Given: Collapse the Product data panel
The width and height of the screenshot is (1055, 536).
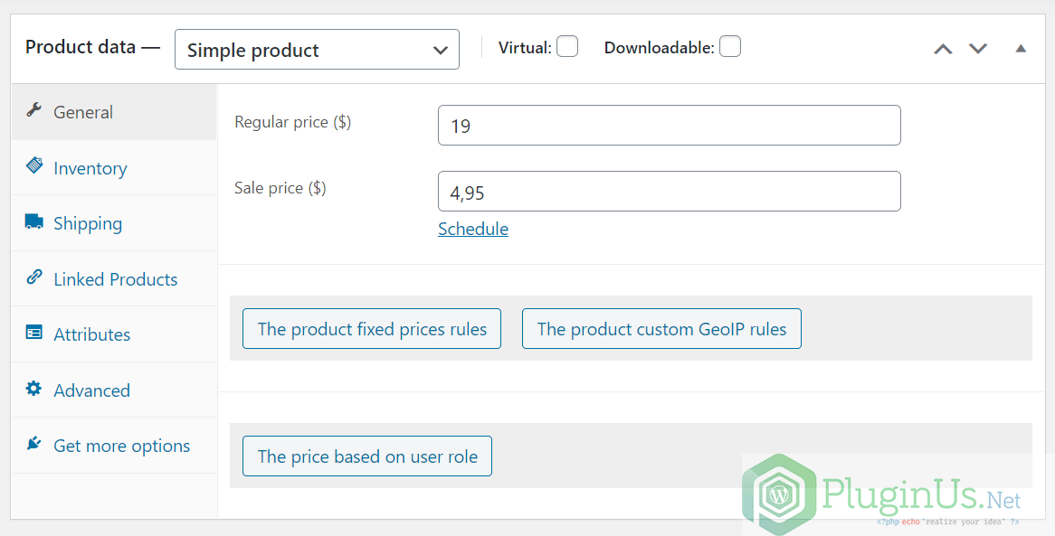Looking at the screenshot, I should 1021,49.
